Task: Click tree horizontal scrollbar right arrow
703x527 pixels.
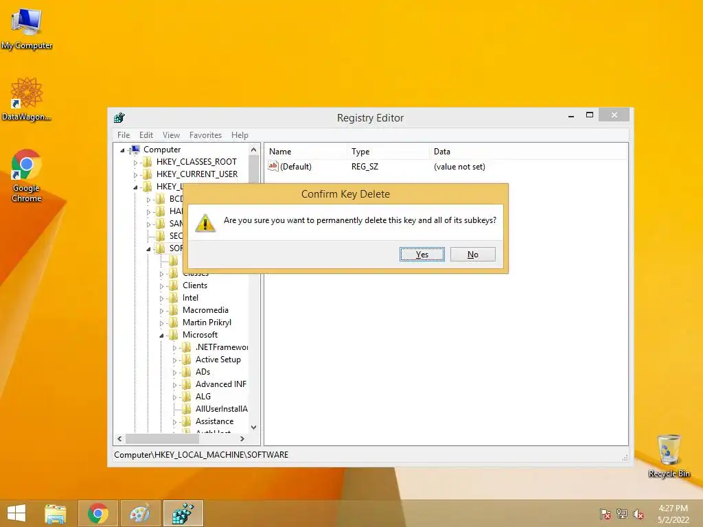Action: [242, 438]
